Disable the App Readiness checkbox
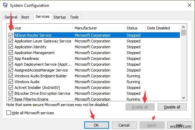195x130 pixels. 11,58
